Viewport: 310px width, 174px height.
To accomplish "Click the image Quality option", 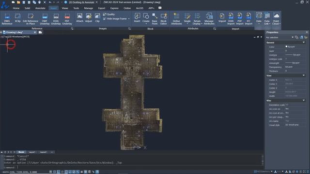I will coord(108,14).
